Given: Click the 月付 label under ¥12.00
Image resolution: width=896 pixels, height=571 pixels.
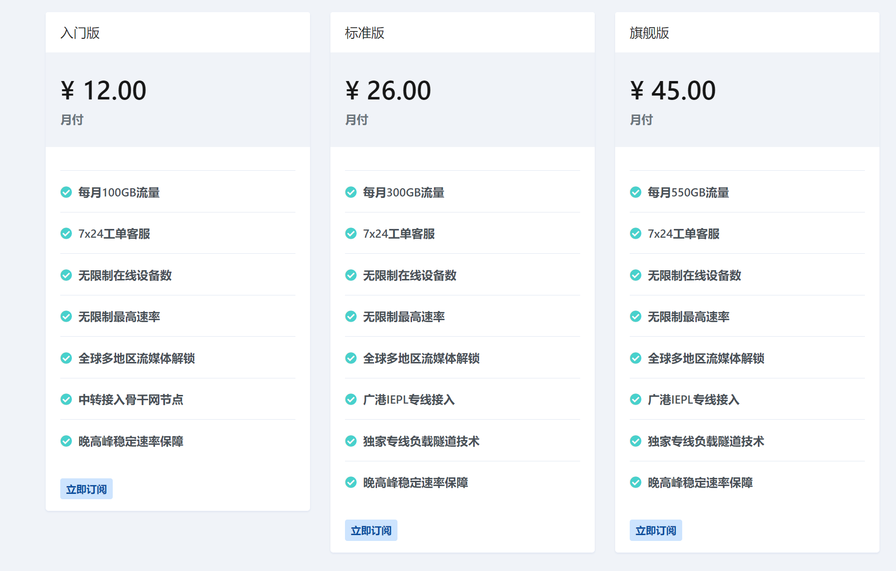Looking at the screenshot, I should (72, 119).
